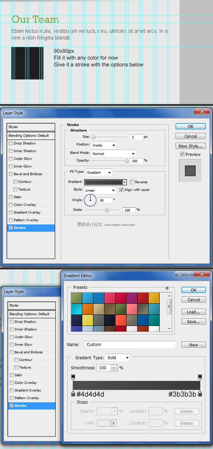Viewport: 213px width, 449px height.
Task: Uncheck Align with Layer
Action: tap(121, 190)
